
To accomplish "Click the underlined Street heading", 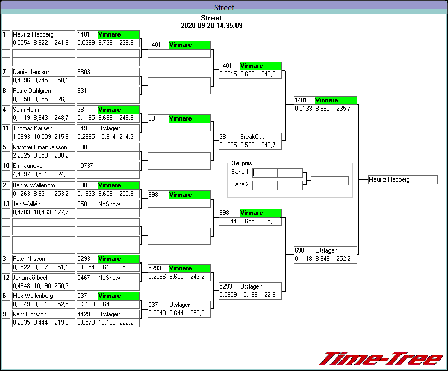I will 211,18.
